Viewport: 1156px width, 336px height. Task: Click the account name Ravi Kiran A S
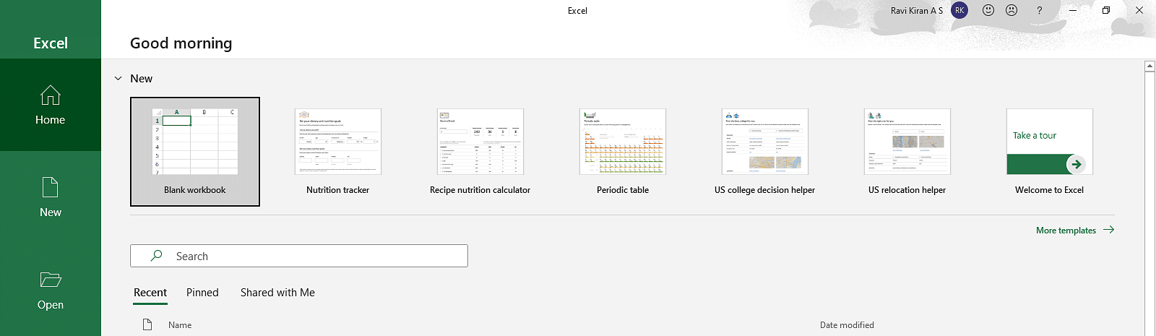click(916, 11)
